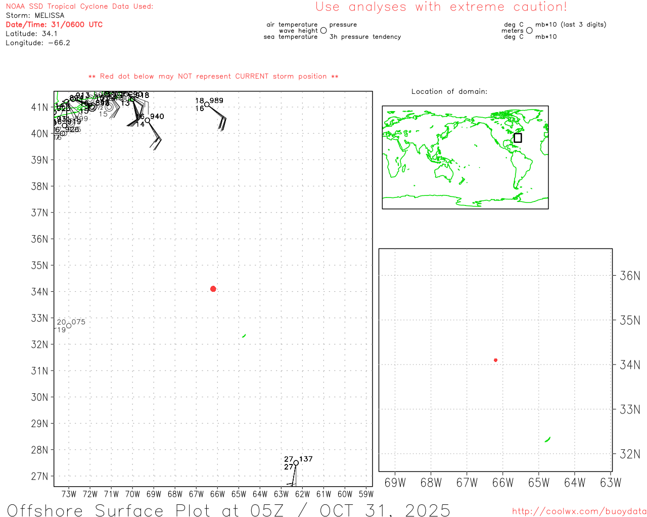Image resolution: width=647 pixels, height=517 pixels.
Task: Open the coolwx.com/buoydata link
Action: [579, 511]
